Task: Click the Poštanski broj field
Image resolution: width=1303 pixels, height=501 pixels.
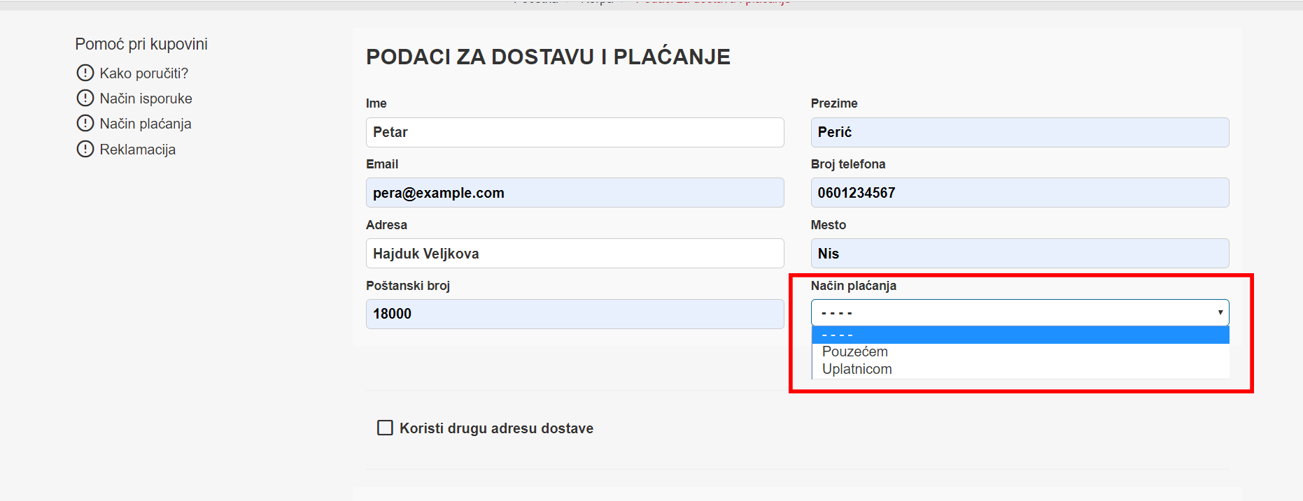Action: [x=575, y=314]
